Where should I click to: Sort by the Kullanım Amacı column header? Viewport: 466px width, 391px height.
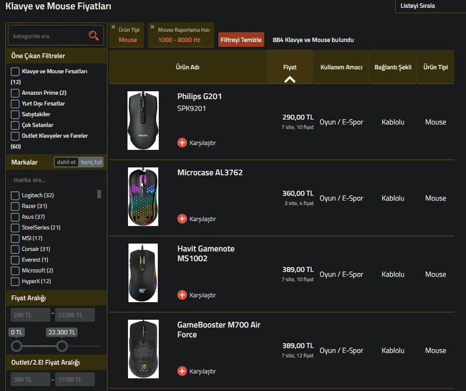tap(341, 67)
